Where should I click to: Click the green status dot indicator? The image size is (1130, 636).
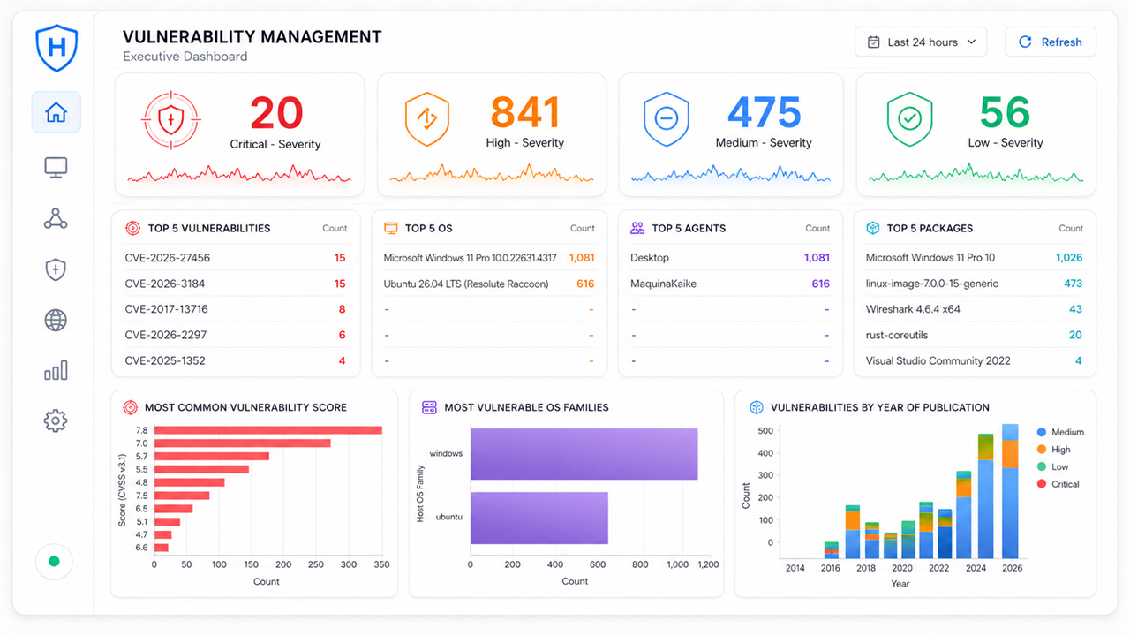pos(54,561)
